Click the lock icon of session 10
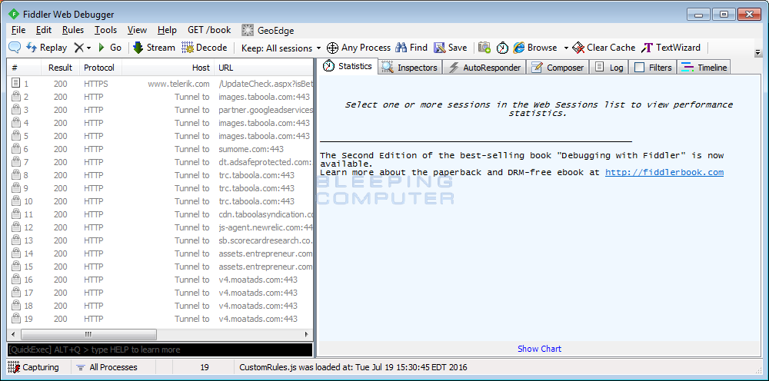 click(x=16, y=200)
